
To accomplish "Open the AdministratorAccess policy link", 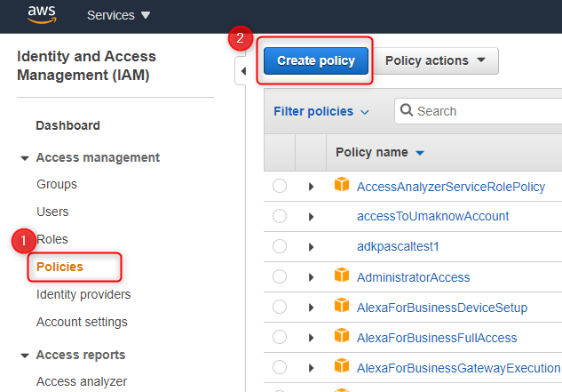I will click(413, 277).
